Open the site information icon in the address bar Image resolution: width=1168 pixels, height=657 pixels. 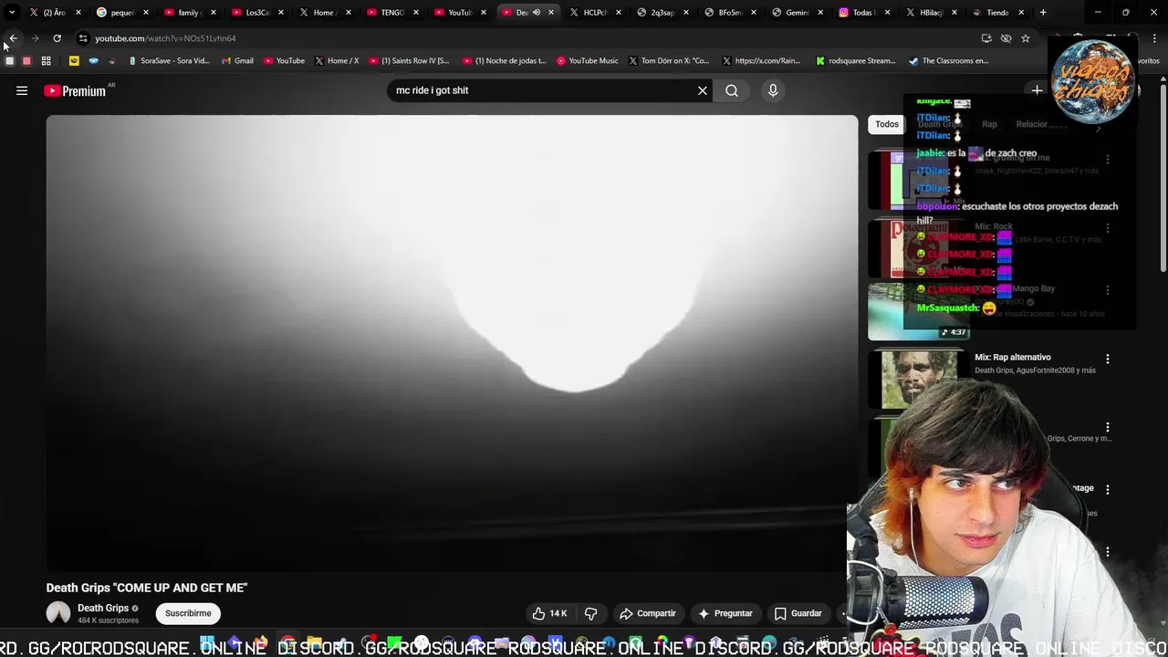[83, 38]
